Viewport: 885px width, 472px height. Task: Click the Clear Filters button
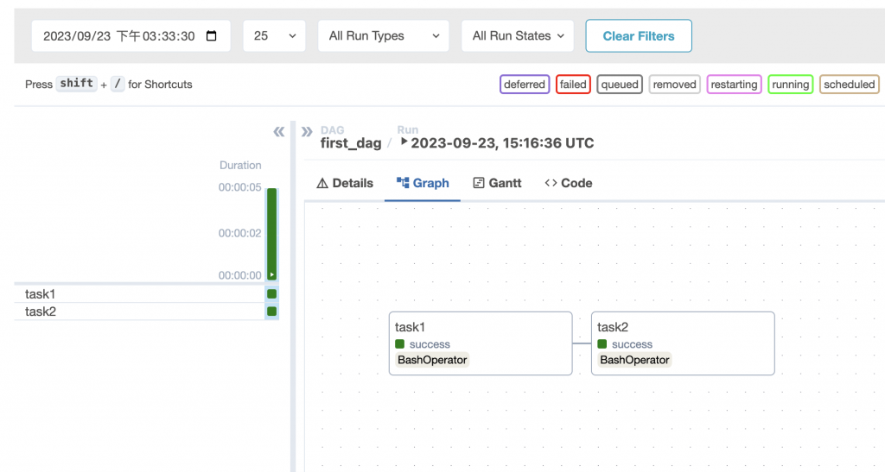tap(639, 36)
